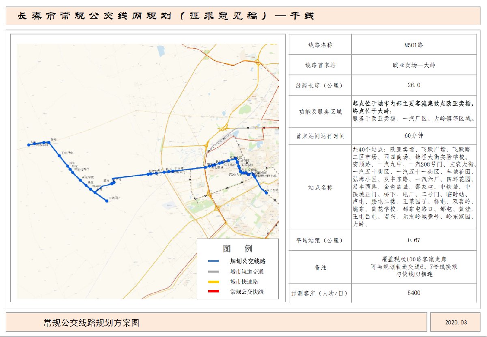Screen dimensions: 487x337
Task: Click the footer title 常规公交线路规划方案图
Action: click(92, 323)
